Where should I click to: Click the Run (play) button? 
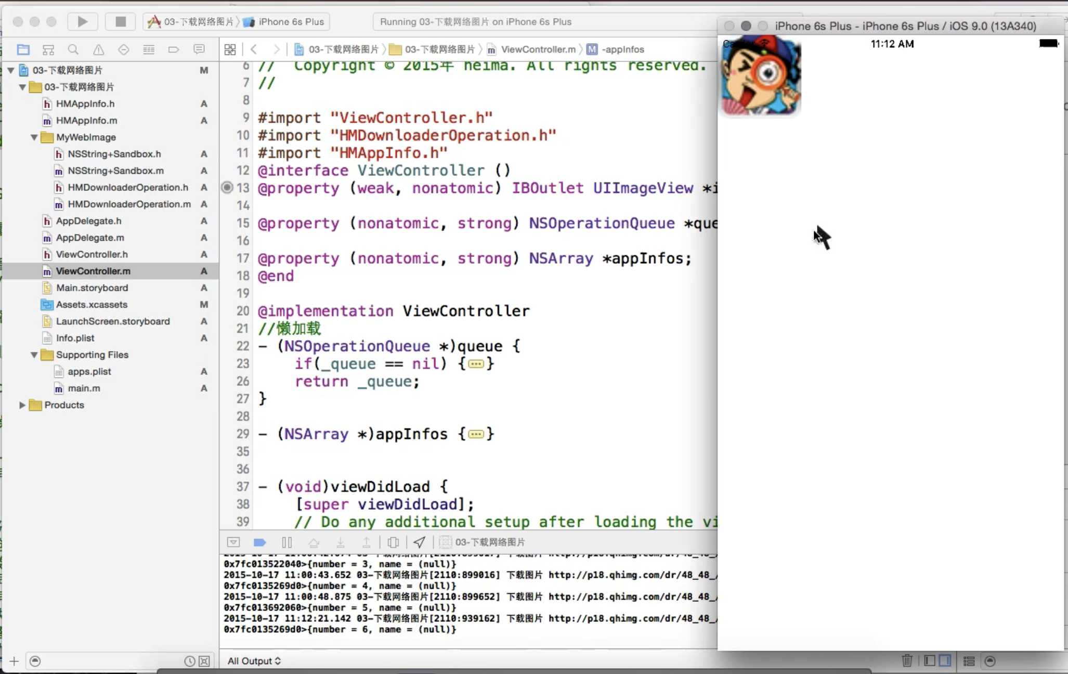pos(82,21)
